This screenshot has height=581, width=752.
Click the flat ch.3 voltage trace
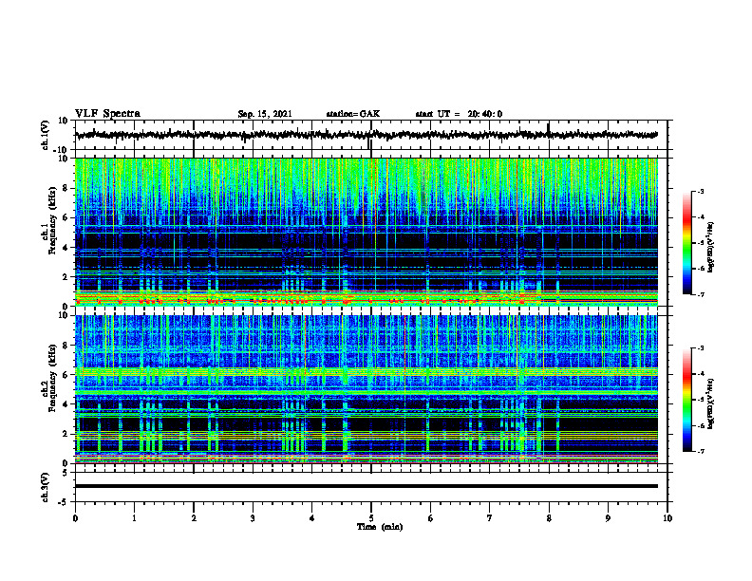[366, 486]
